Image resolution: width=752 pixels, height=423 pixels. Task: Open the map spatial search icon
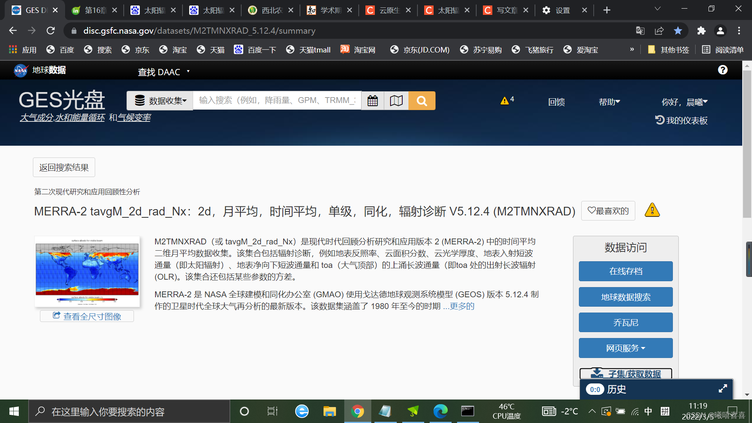(396, 101)
